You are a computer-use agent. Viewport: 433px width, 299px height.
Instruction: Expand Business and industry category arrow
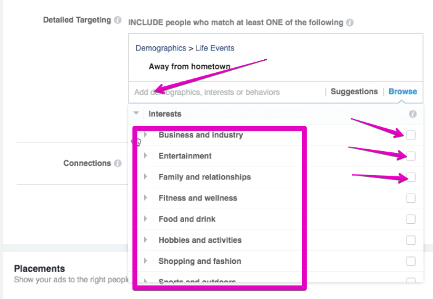(145, 134)
